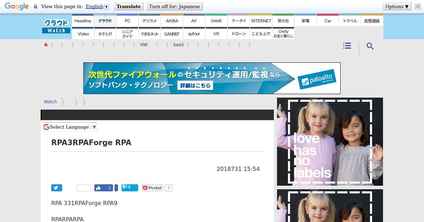Screen dimensions: 424x222
Task: Open the 仮想通貨 tab
Action: (x=372, y=20)
